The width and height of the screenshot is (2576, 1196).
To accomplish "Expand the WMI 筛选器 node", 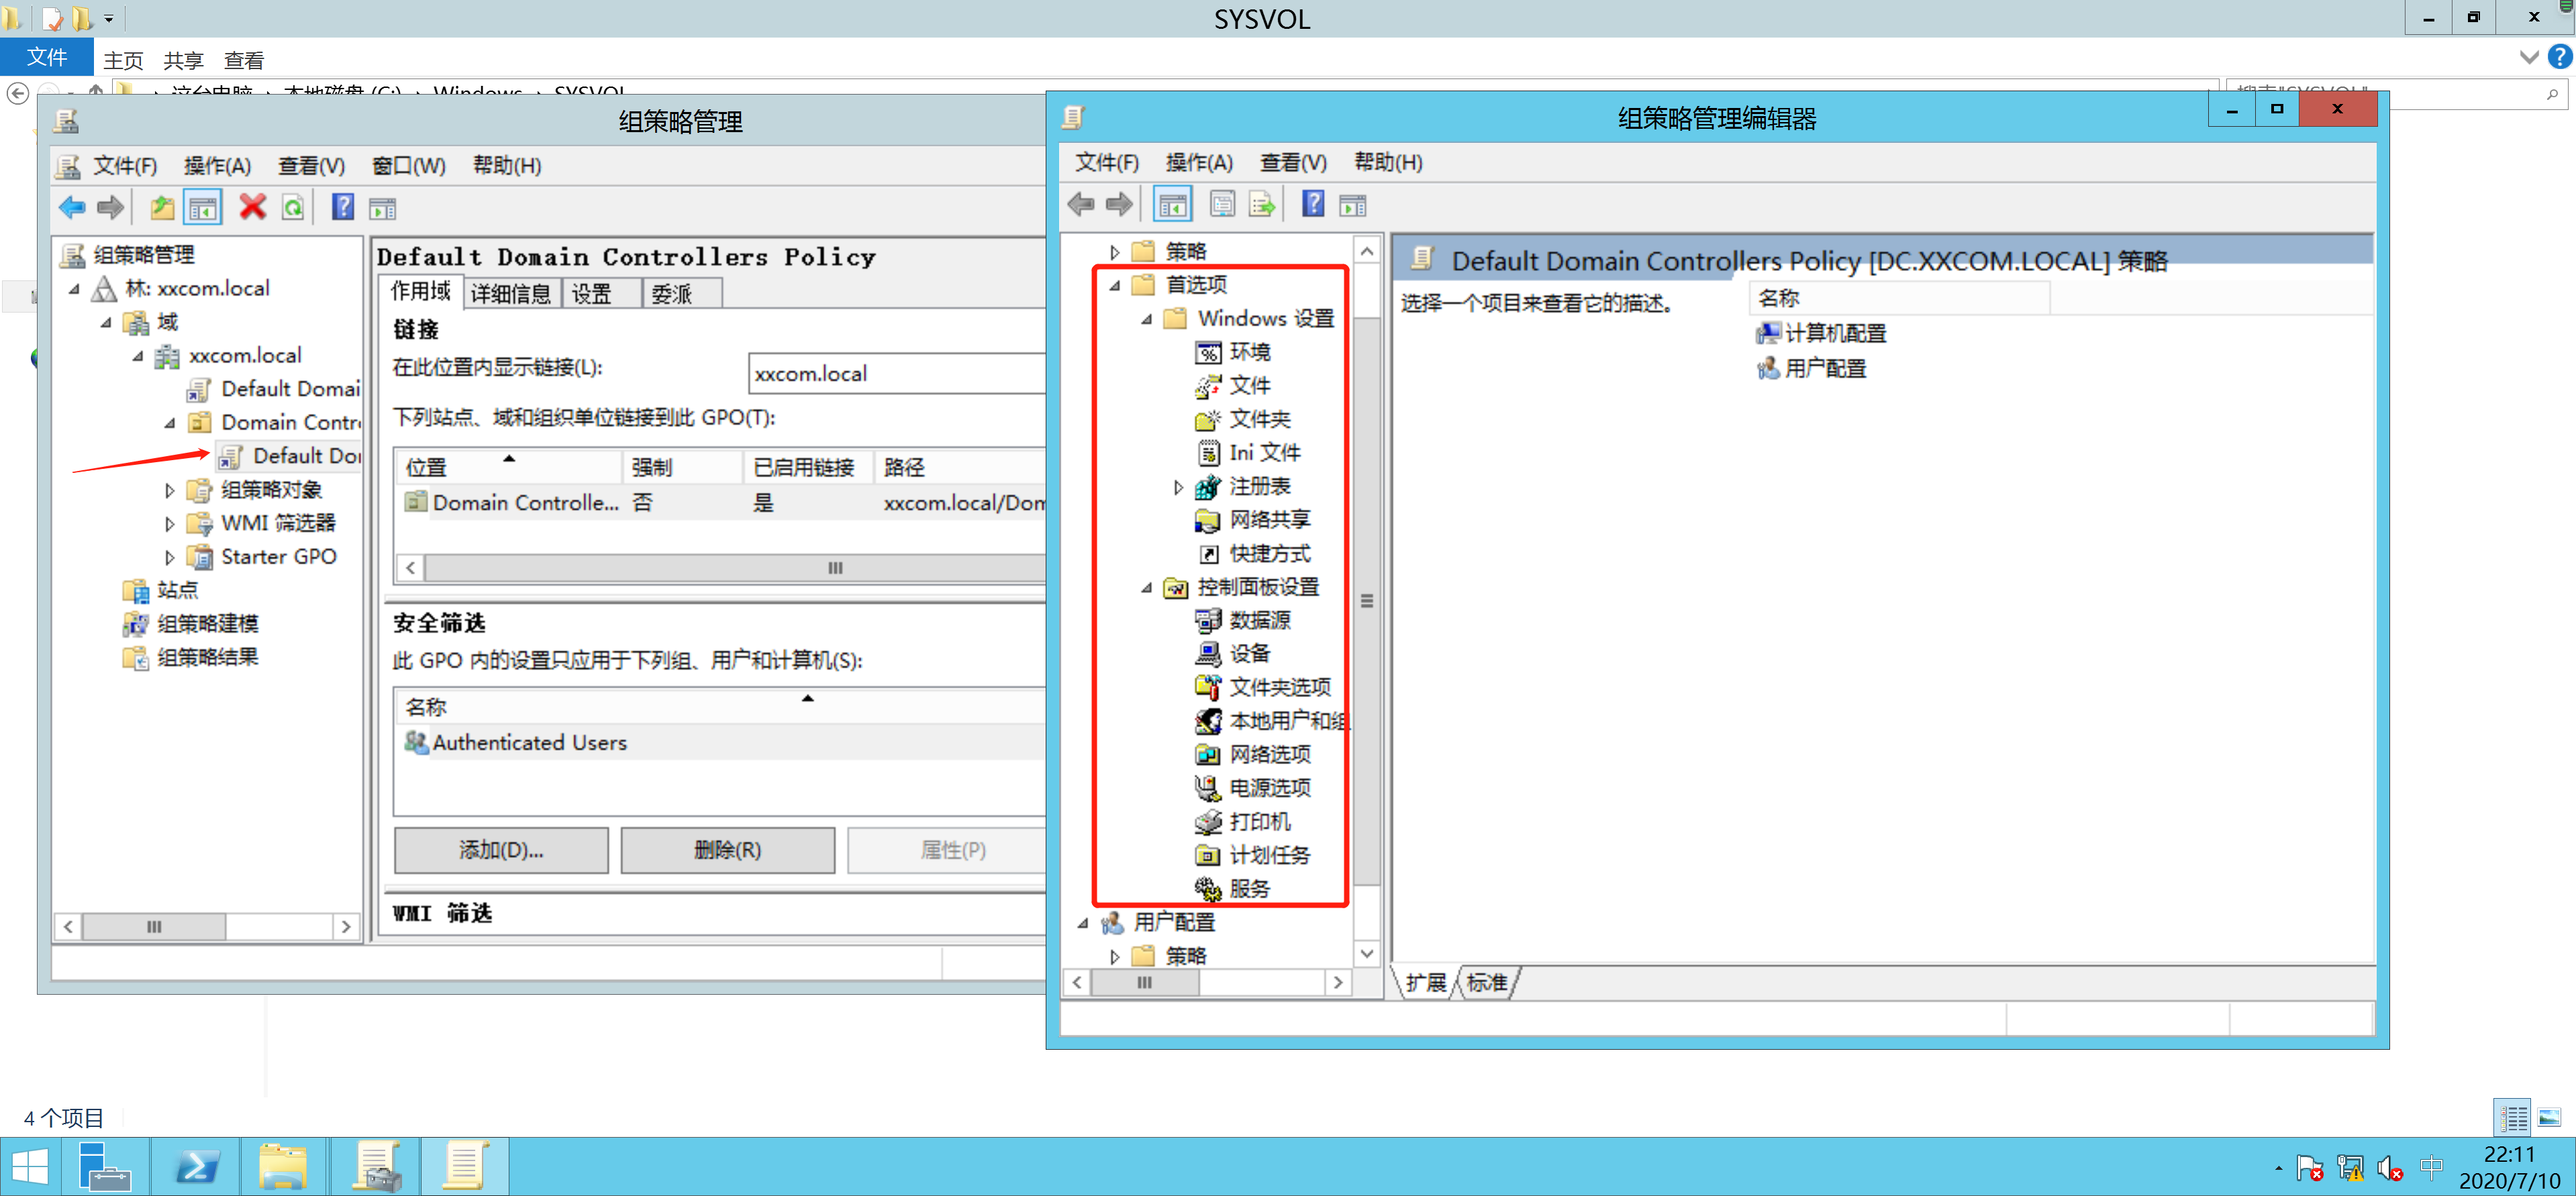I will point(170,525).
